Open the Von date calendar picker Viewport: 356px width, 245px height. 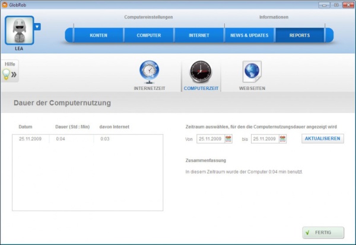click(x=228, y=139)
